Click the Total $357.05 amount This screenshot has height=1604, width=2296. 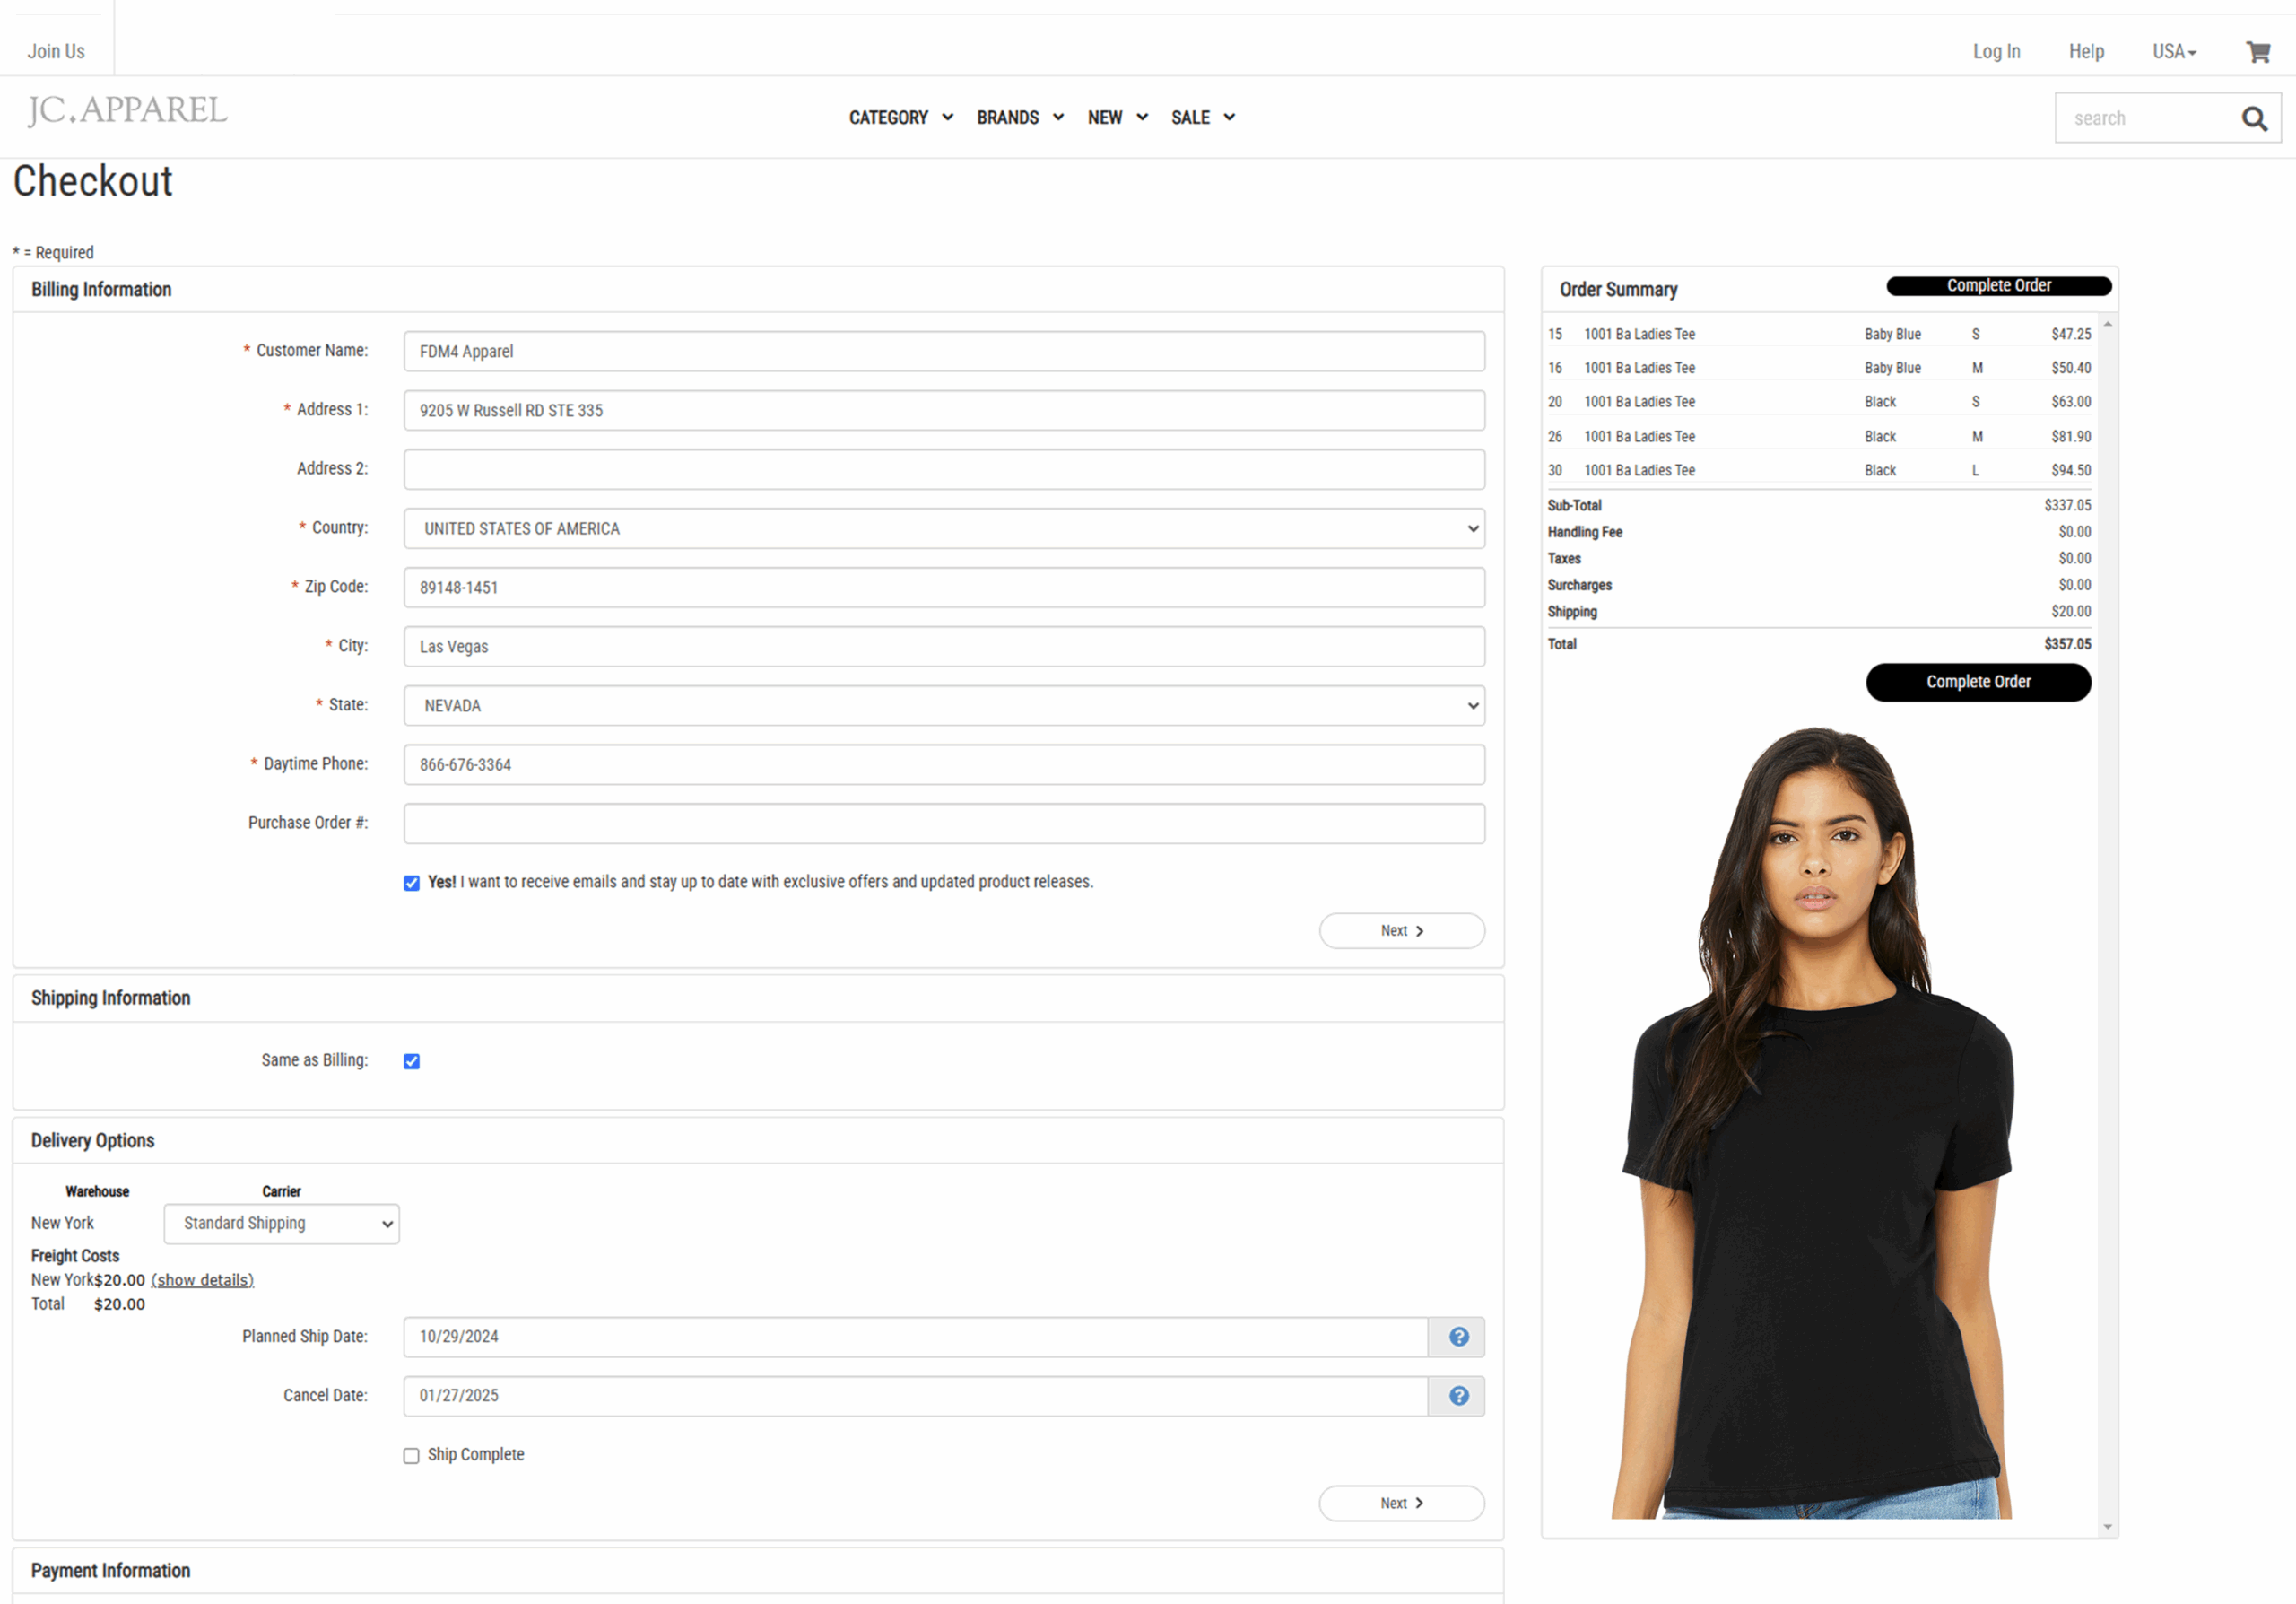[2067, 644]
